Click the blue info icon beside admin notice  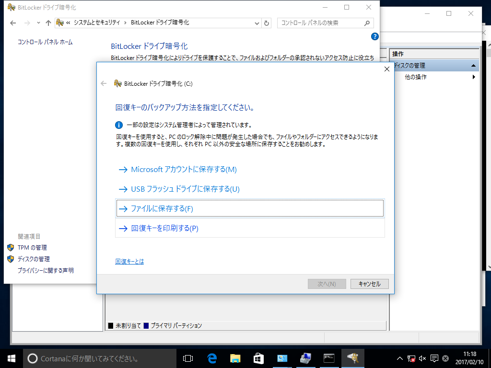119,125
